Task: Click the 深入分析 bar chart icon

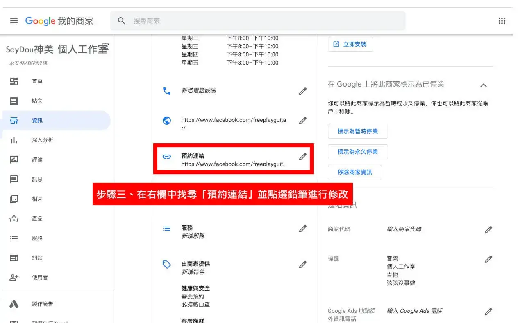Action: tap(14, 140)
